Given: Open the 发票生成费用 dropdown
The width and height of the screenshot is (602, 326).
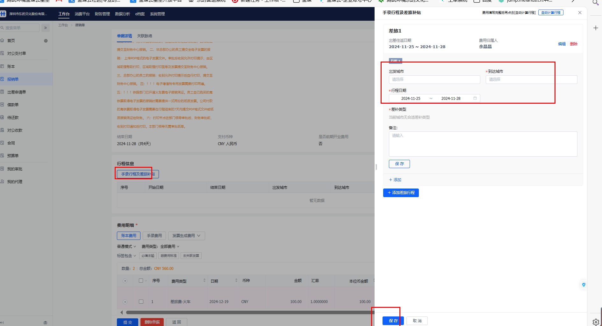Looking at the screenshot, I should coord(186,236).
